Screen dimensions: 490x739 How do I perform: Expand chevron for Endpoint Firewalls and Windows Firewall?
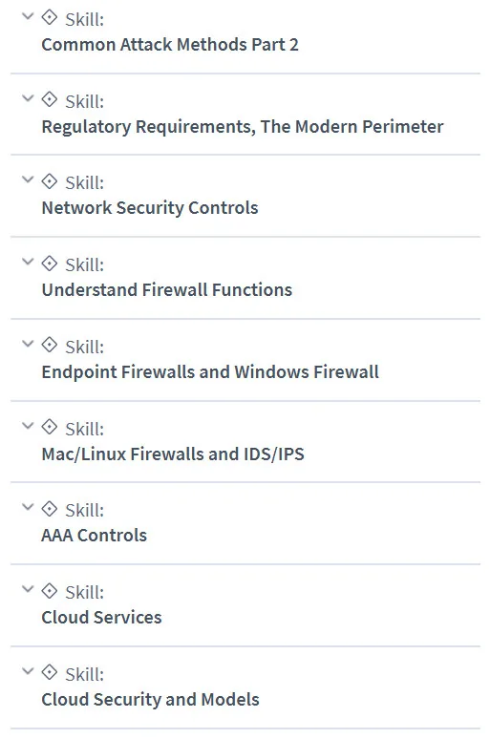click(x=29, y=344)
